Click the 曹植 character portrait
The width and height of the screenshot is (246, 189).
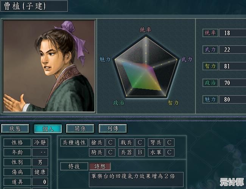pyautogui.click(x=49, y=66)
